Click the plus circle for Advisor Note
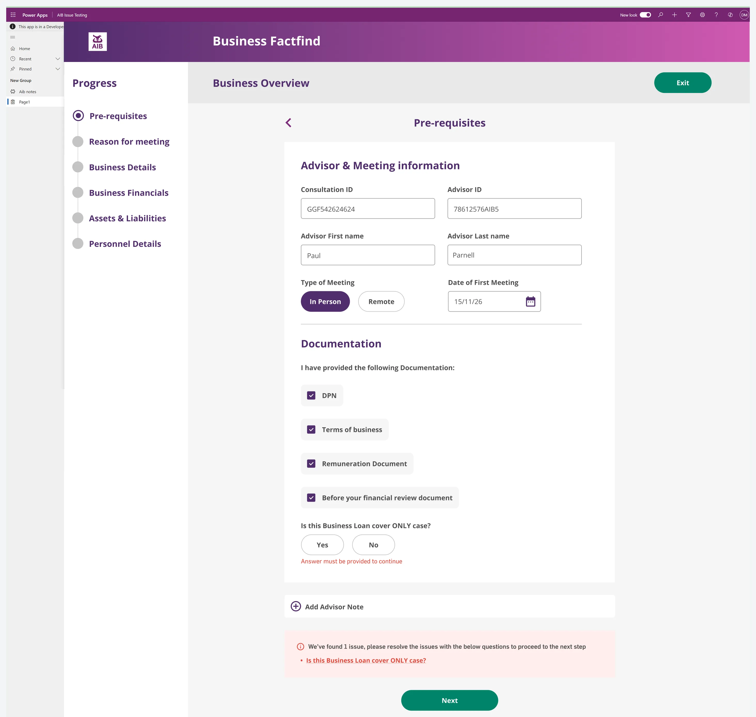 pyautogui.click(x=296, y=606)
